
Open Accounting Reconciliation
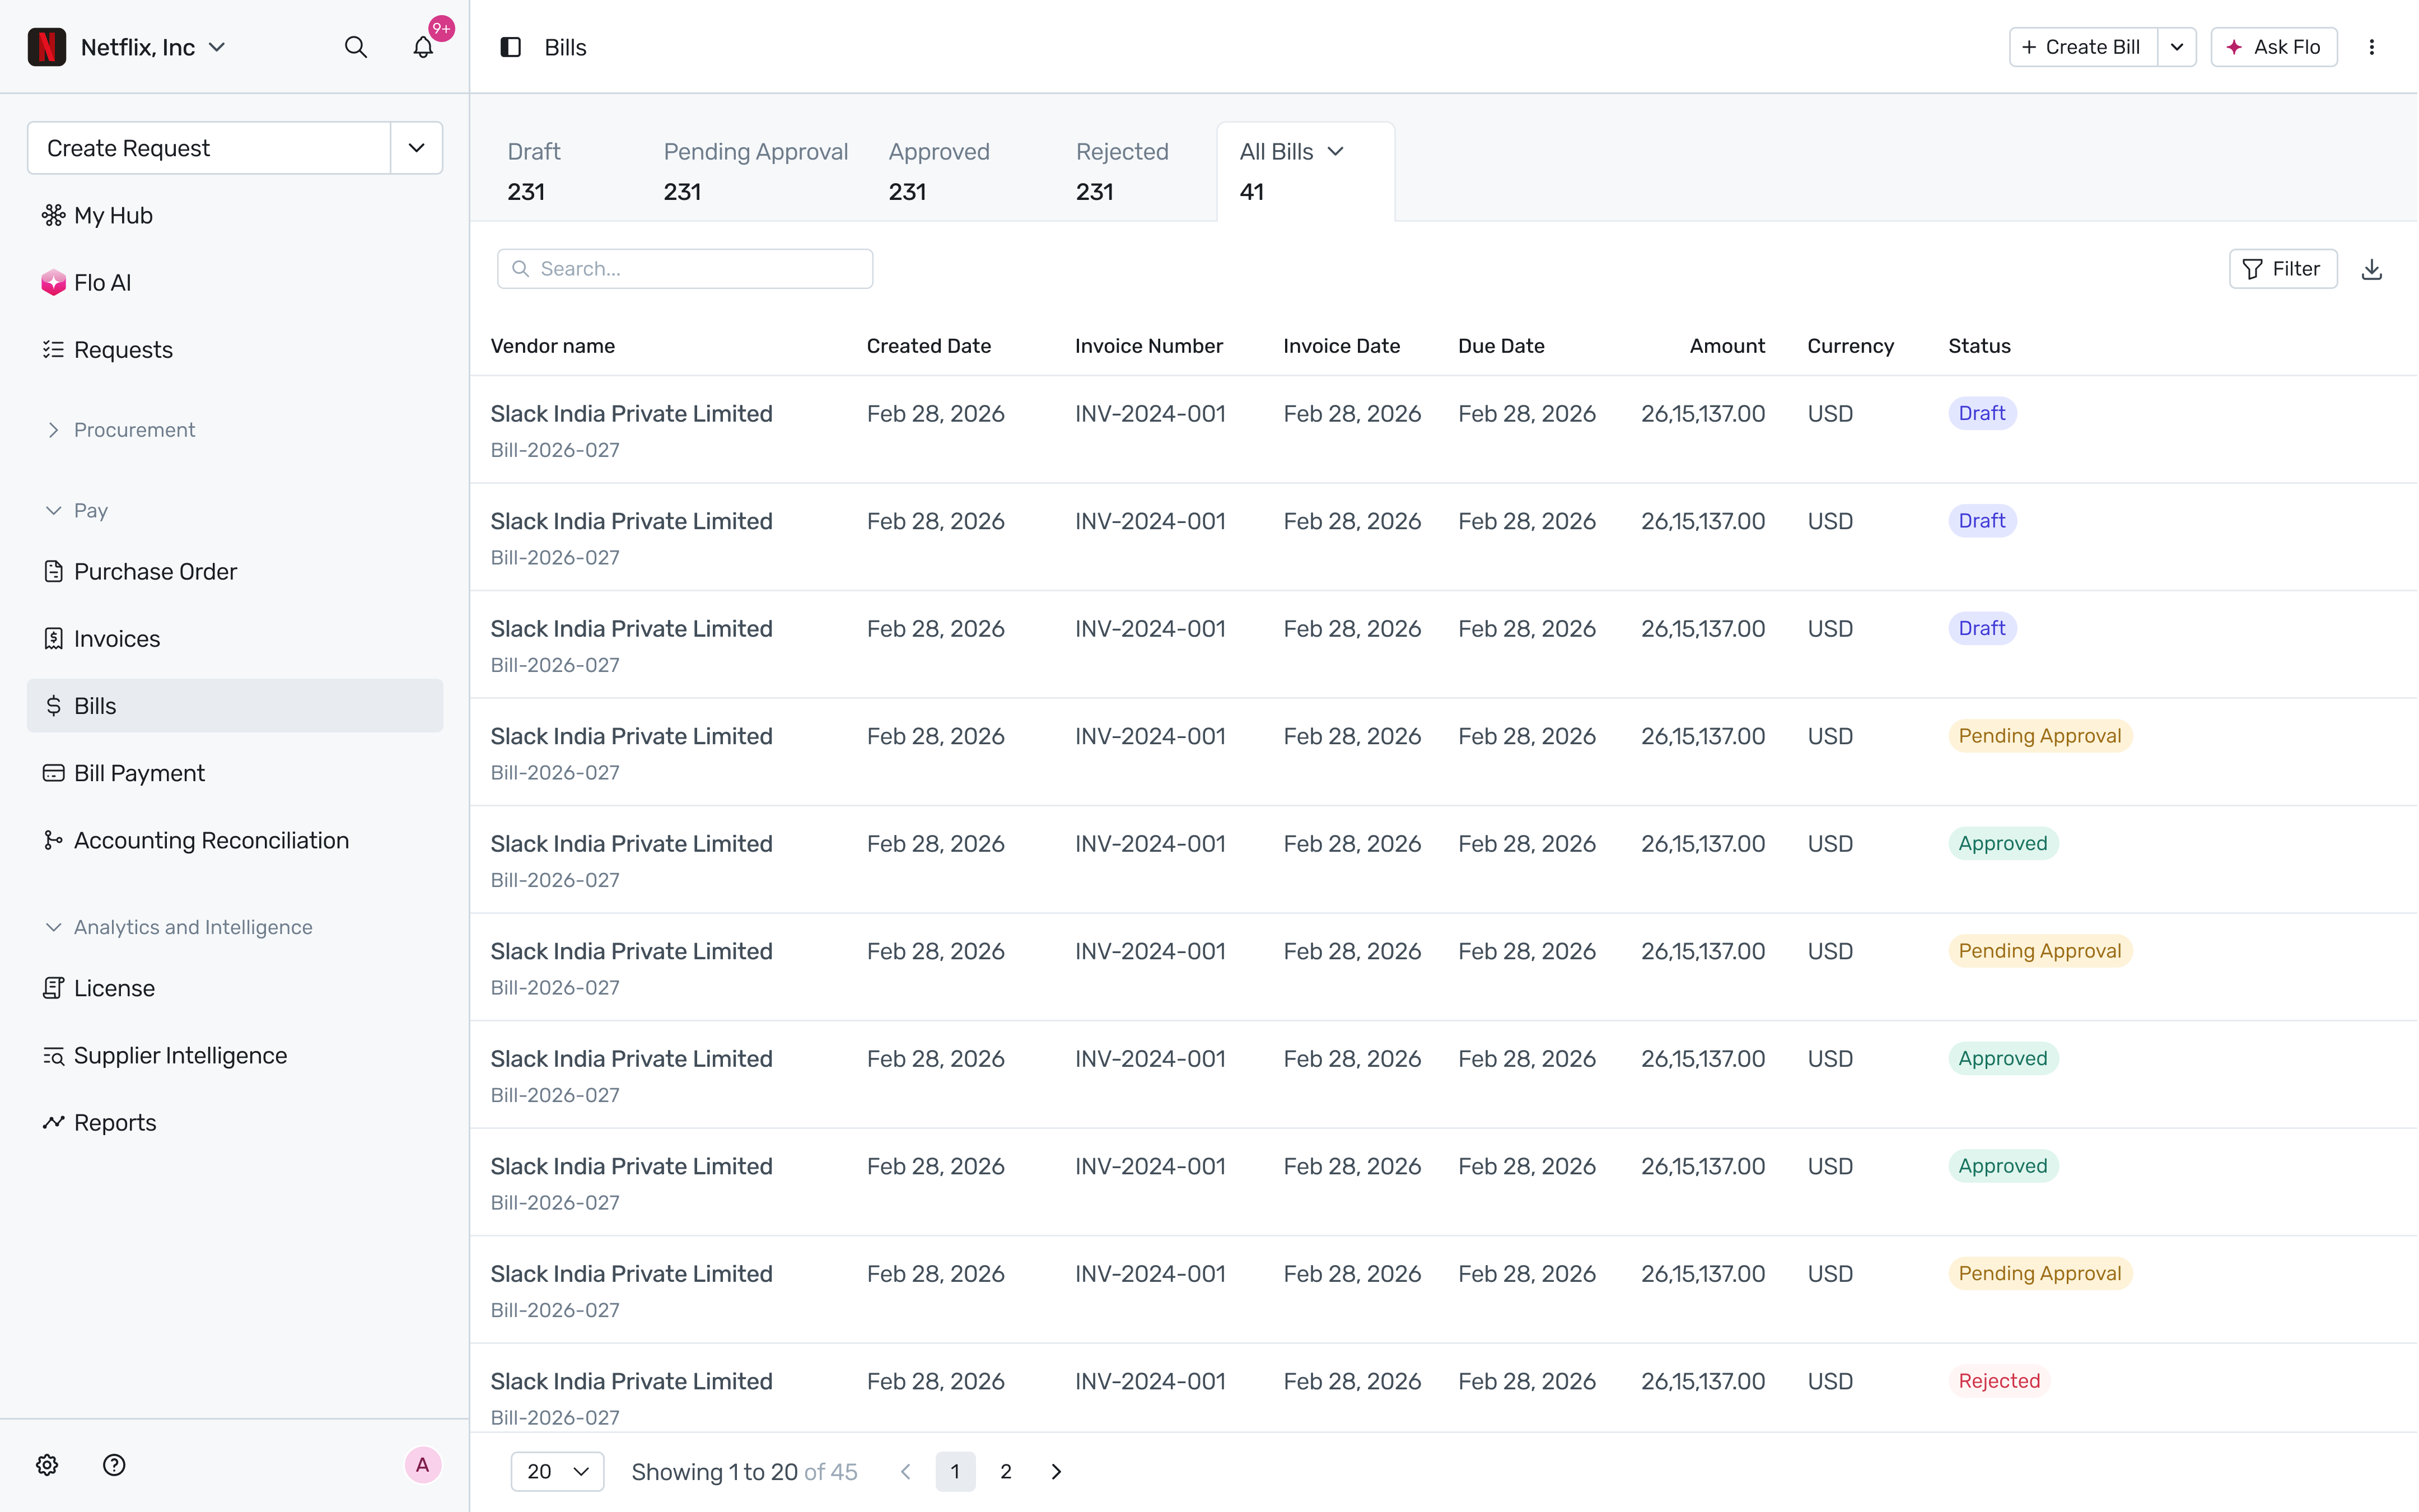click(235, 840)
